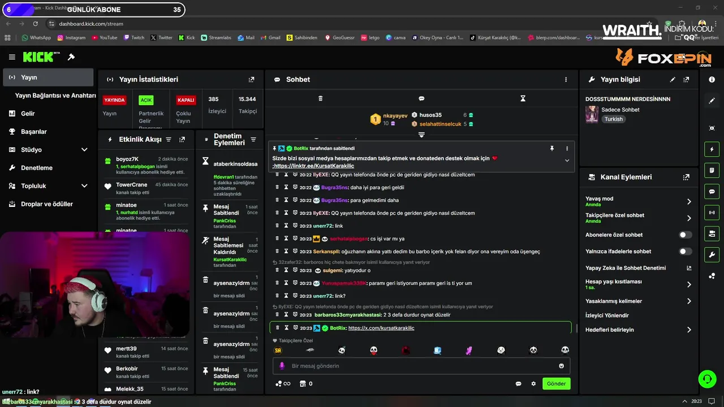724x407 pixels.
Task: Click the pin icon next to the Kick logo
Action: click(x=71, y=57)
